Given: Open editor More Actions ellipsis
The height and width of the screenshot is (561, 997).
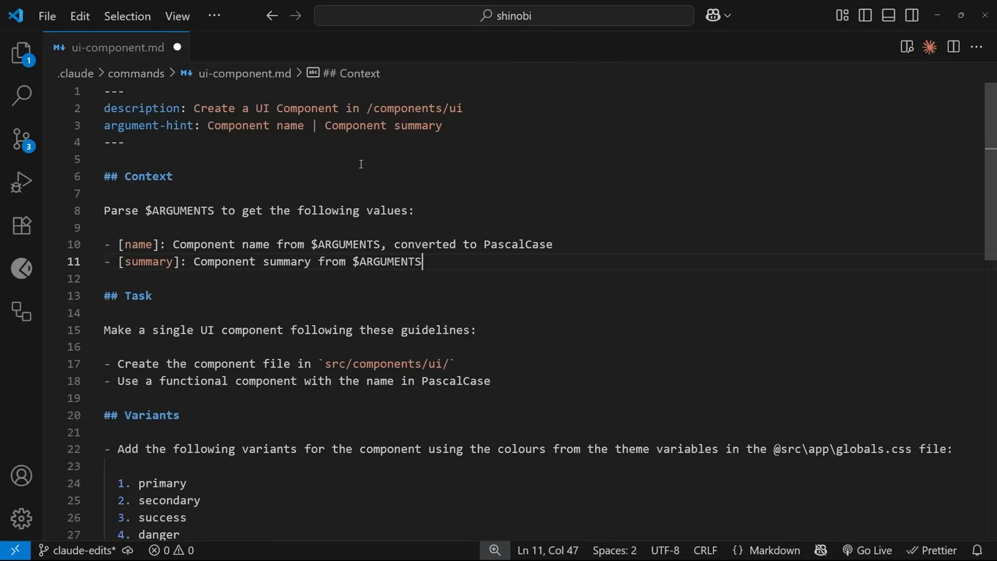Looking at the screenshot, I should [976, 47].
